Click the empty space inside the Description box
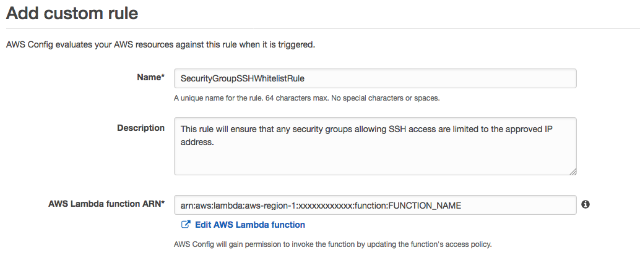The height and width of the screenshot is (258, 640). coord(375,160)
